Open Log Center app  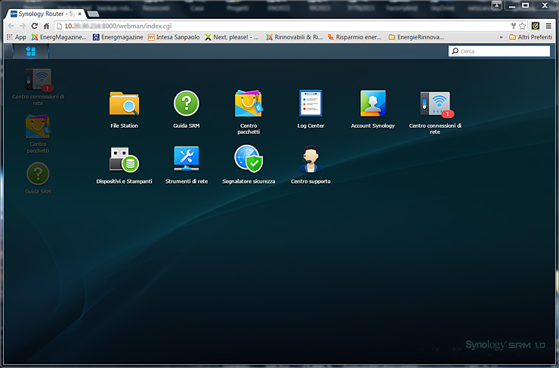click(310, 104)
